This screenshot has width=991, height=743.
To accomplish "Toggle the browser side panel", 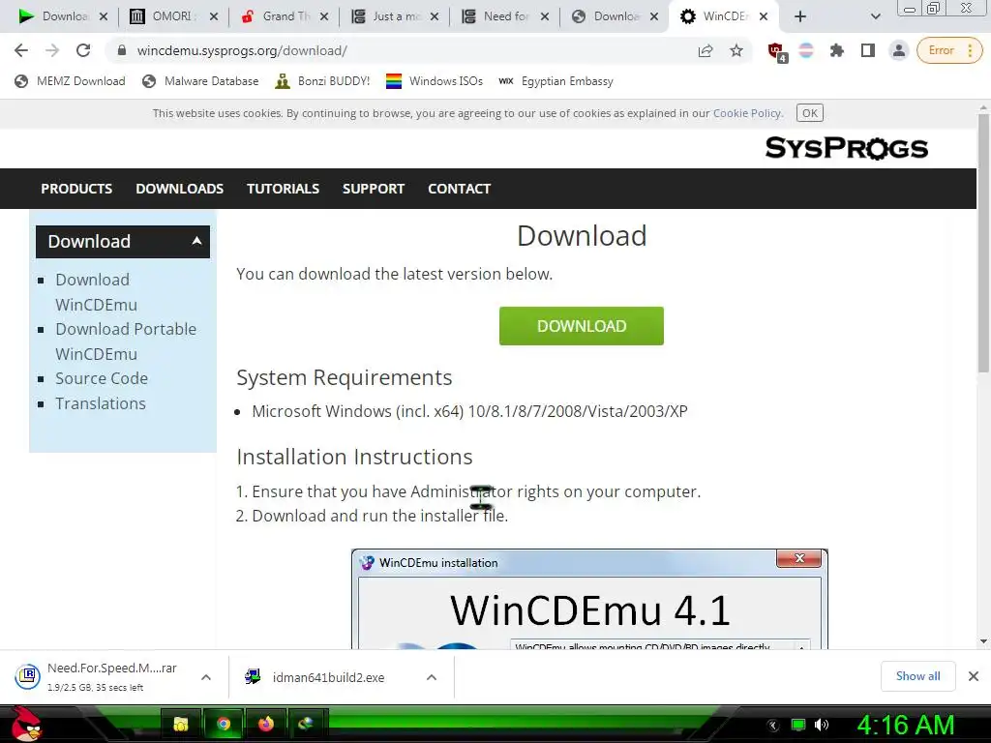I will [868, 50].
